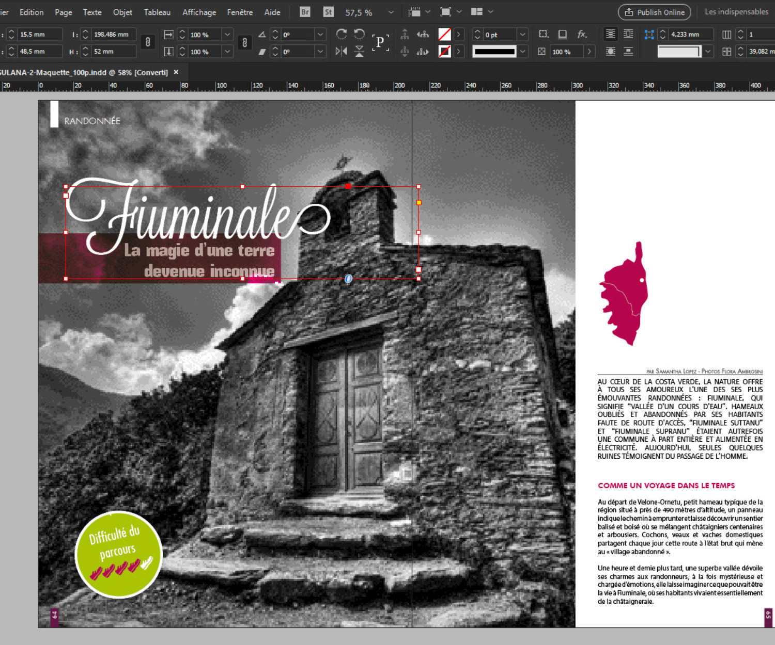Toggle constrain proportions for width and height
This screenshot has height=645, width=775.
click(x=148, y=42)
